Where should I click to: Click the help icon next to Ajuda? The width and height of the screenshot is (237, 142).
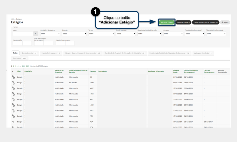coord(223,23)
